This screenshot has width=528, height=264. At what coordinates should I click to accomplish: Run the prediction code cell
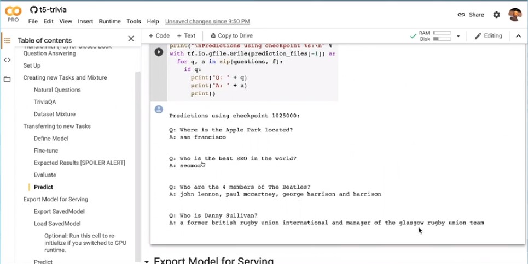tap(159, 52)
